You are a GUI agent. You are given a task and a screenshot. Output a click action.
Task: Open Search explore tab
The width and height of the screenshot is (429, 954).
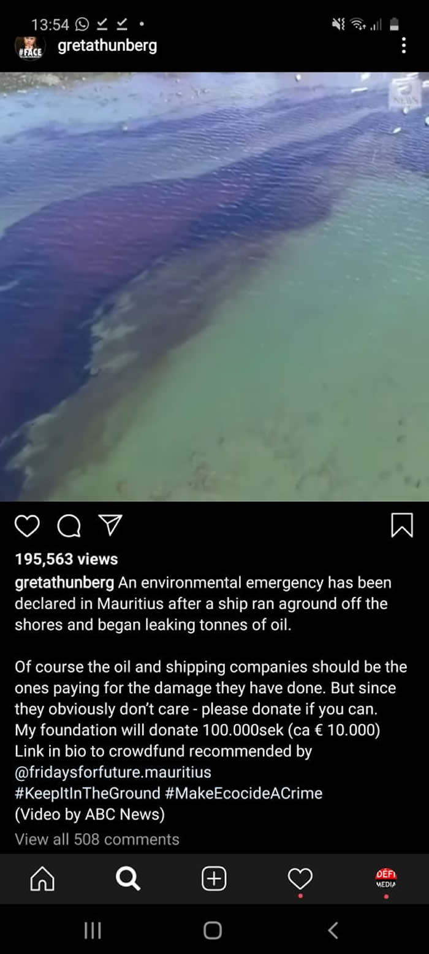pos(128,879)
